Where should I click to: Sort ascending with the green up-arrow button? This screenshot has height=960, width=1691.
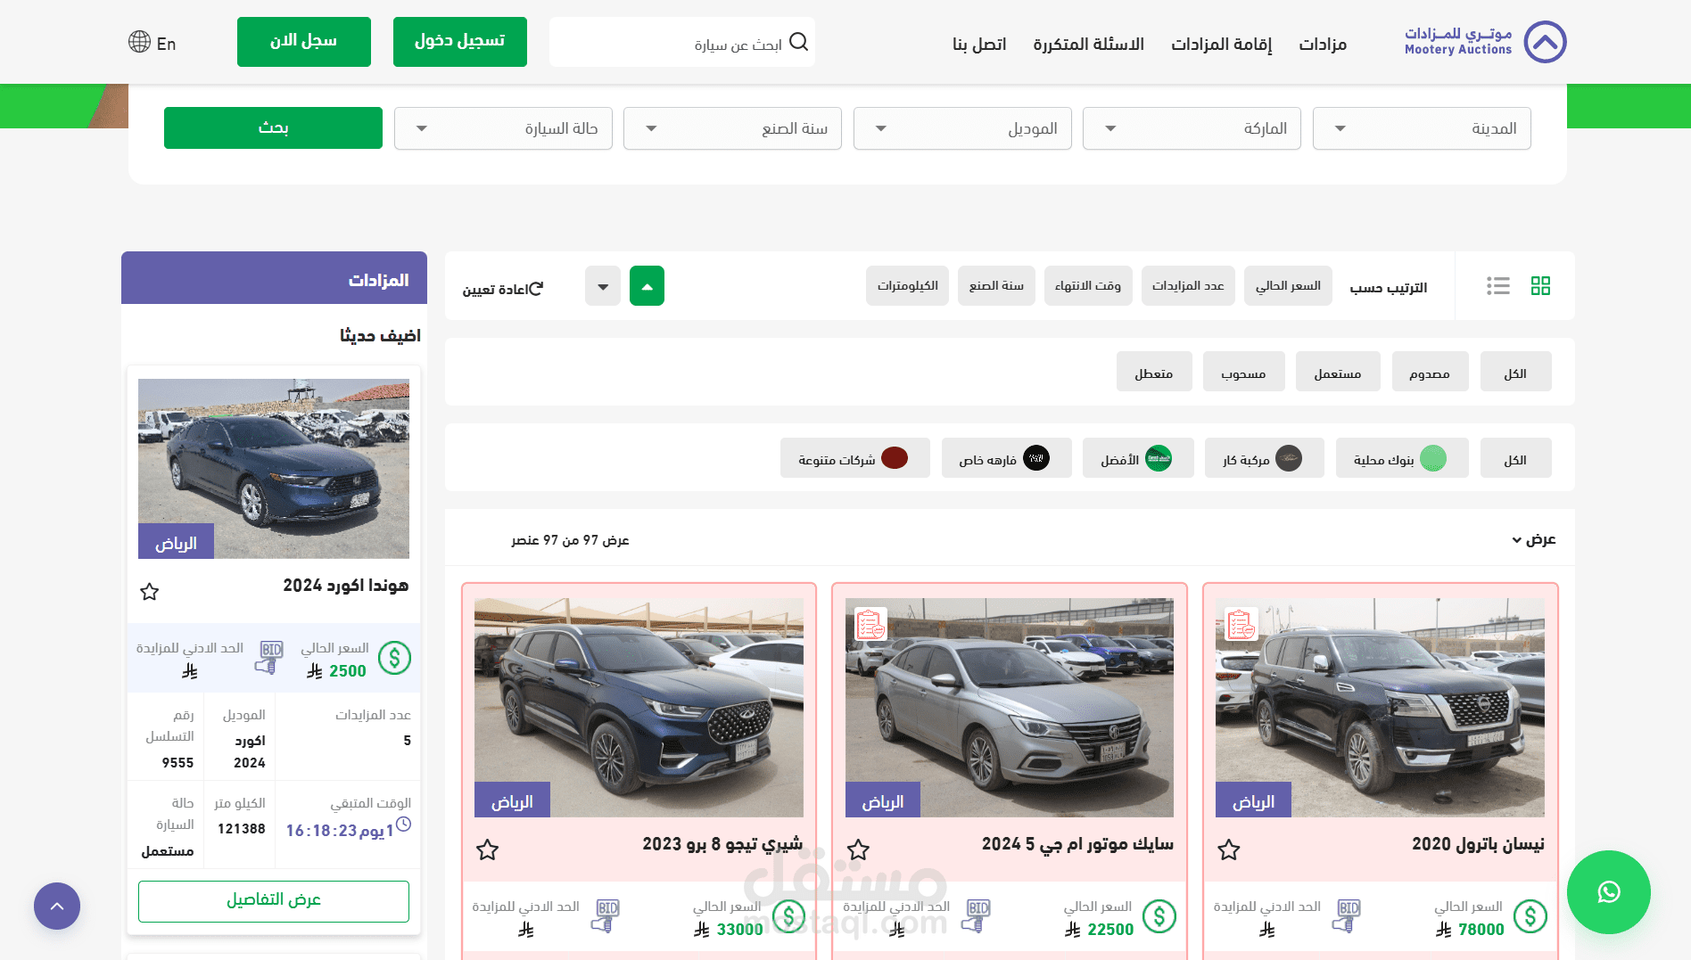pyautogui.click(x=647, y=286)
